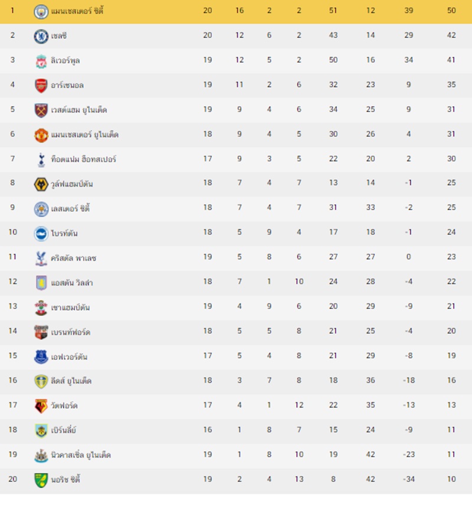Open the Southampton team name link
This screenshot has height=515, width=472.
[70, 307]
